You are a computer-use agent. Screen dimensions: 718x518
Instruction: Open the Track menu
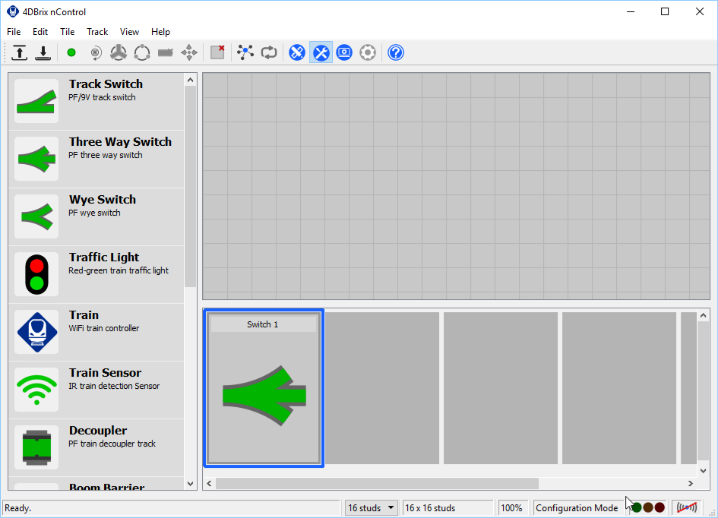[97, 32]
